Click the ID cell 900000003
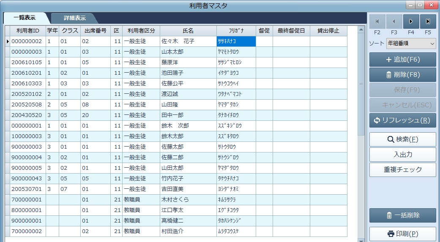This screenshot has width=440, height=242. click(28, 147)
